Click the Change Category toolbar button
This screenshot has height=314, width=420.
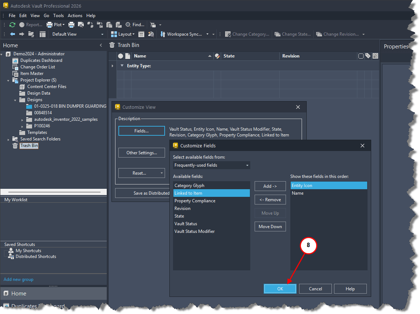247,34
